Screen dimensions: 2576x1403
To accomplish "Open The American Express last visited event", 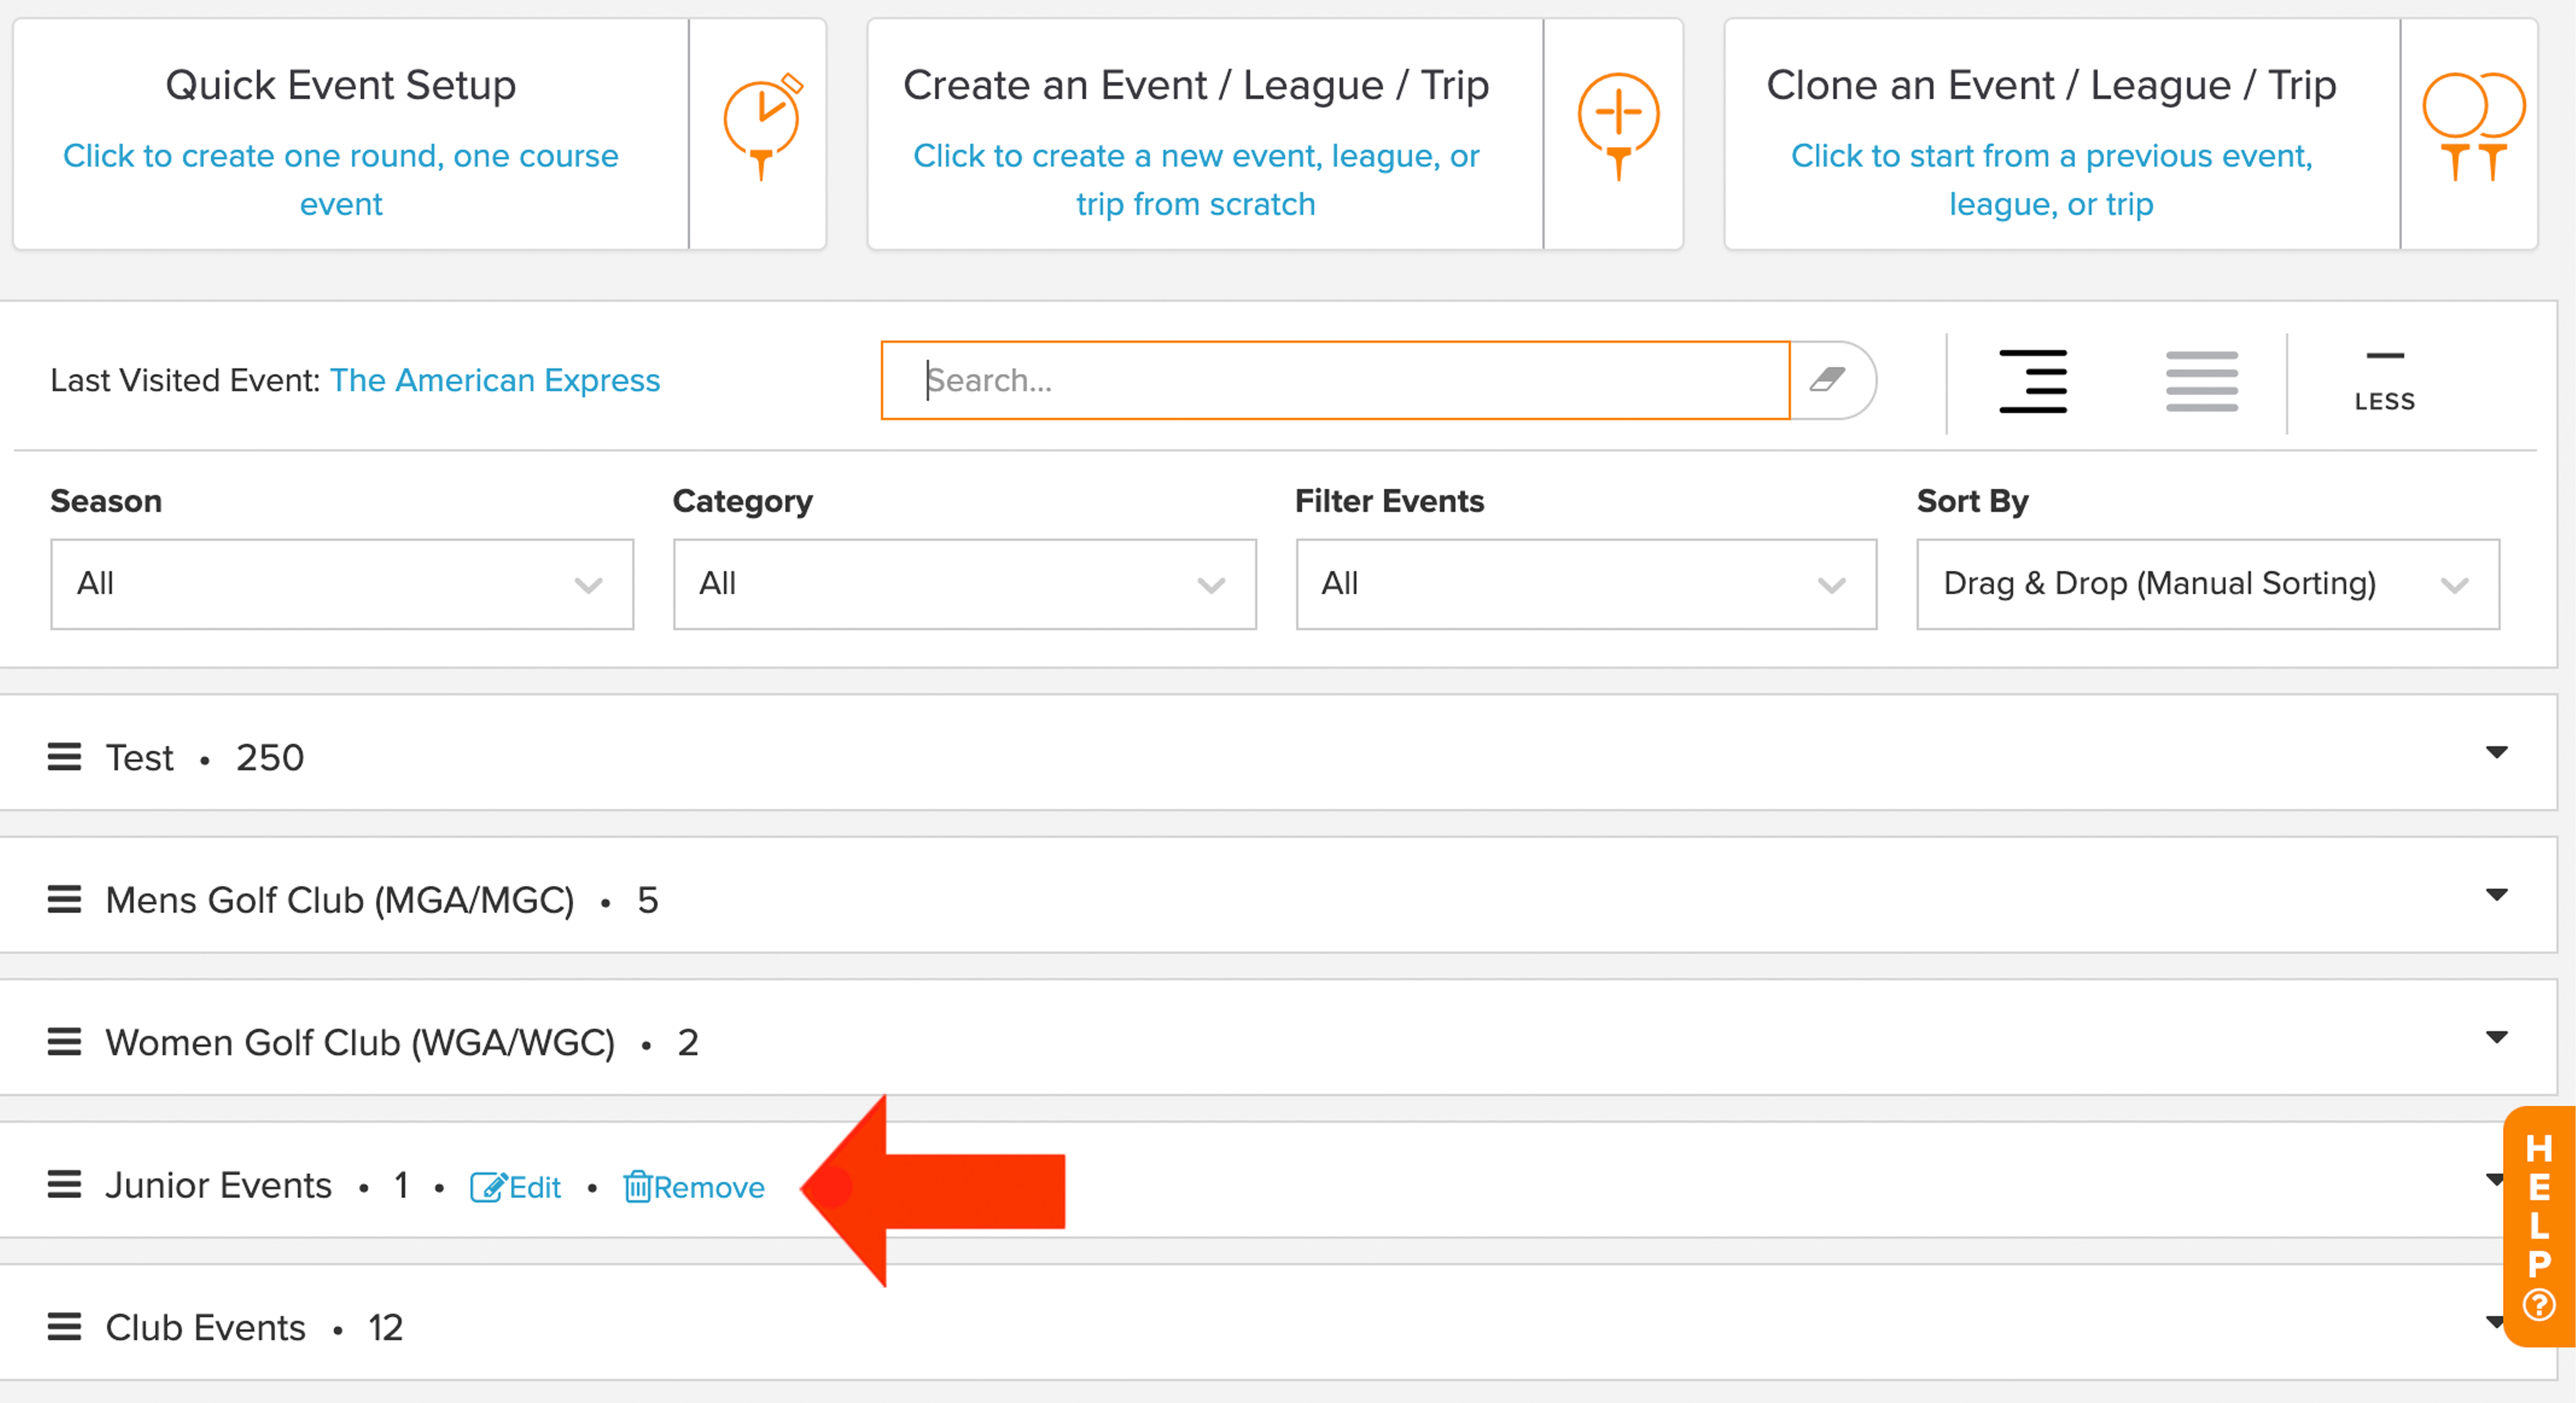I will tap(495, 380).
